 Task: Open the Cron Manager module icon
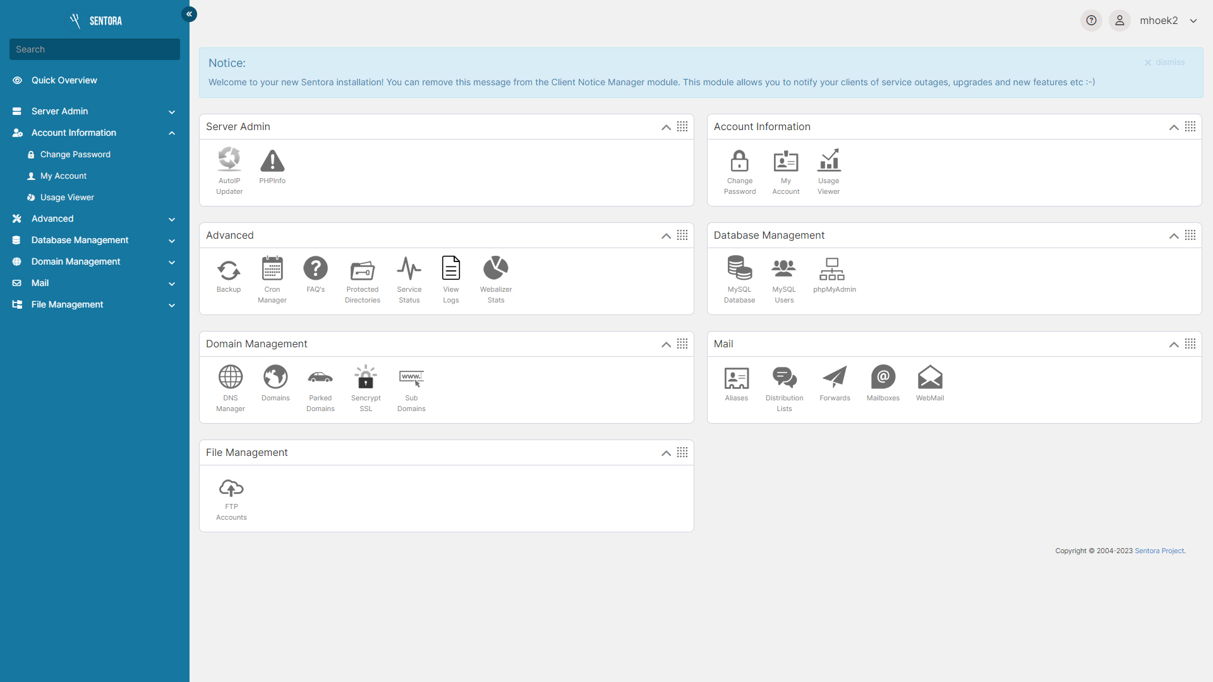pyautogui.click(x=272, y=269)
